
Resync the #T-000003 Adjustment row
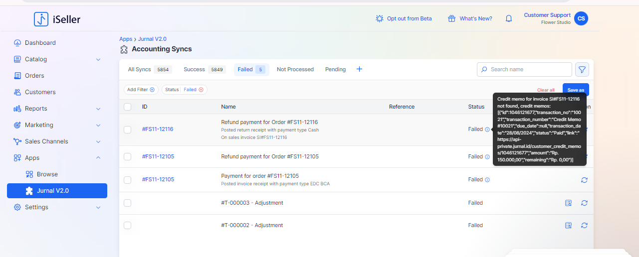[x=584, y=203]
